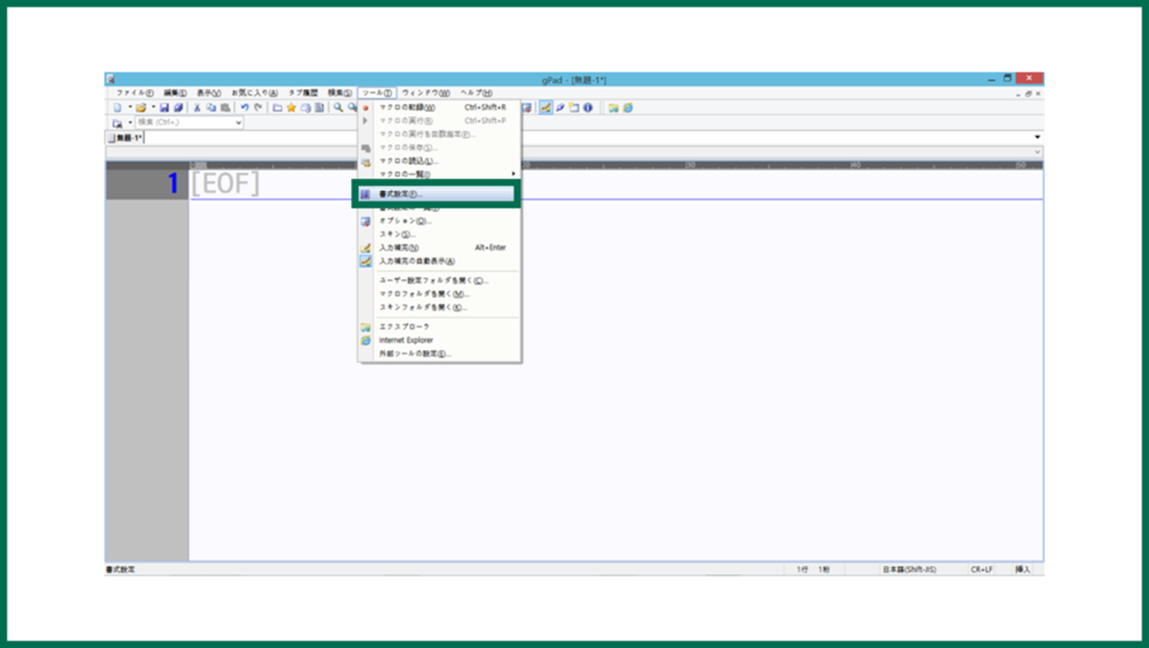Select Internet Explorer menu entry
Screen dimensions: 1149x648
440,340
